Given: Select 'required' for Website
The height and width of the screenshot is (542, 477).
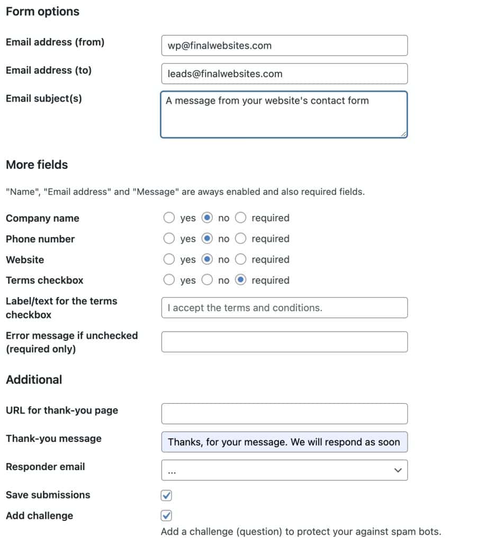Looking at the screenshot, I should [240, 259].
